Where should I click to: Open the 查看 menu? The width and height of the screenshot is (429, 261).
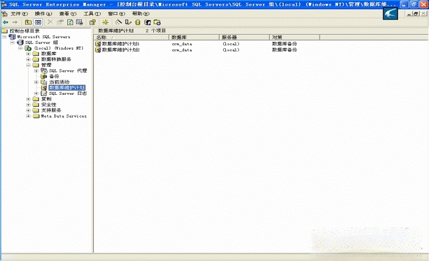click(x=68, y=13)
